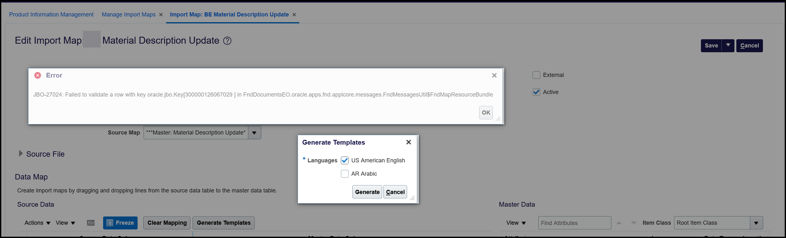The height and width of the screenshot is (238, 786).
Task: Click the Master Data heading
Action: (x=517, y=204)
